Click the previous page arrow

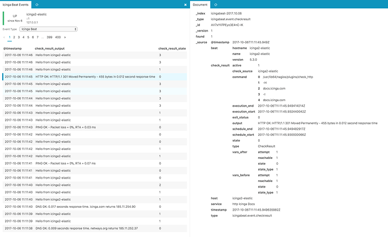pos(4,37)
